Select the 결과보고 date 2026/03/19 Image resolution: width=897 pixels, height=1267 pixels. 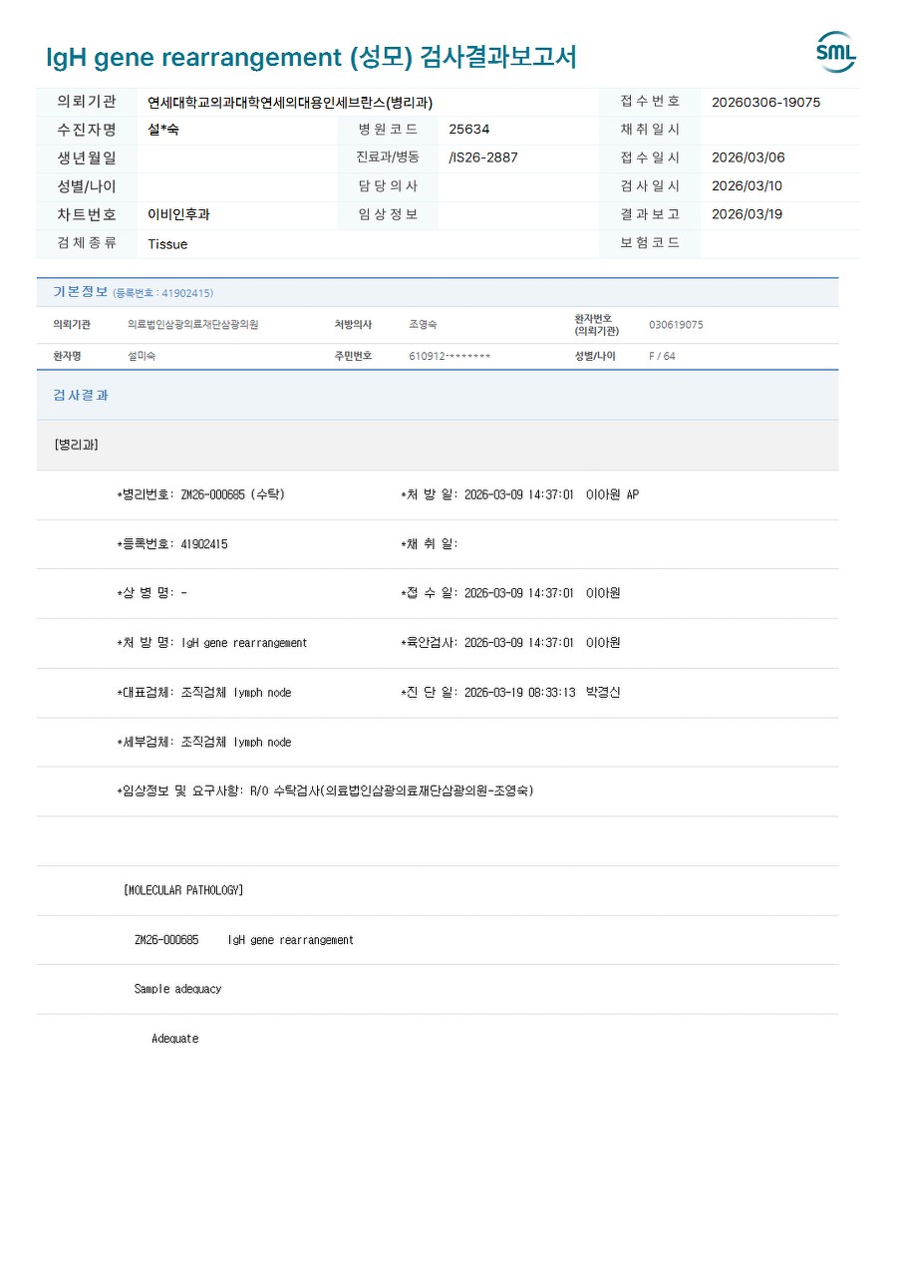click(x=748, y=214)
